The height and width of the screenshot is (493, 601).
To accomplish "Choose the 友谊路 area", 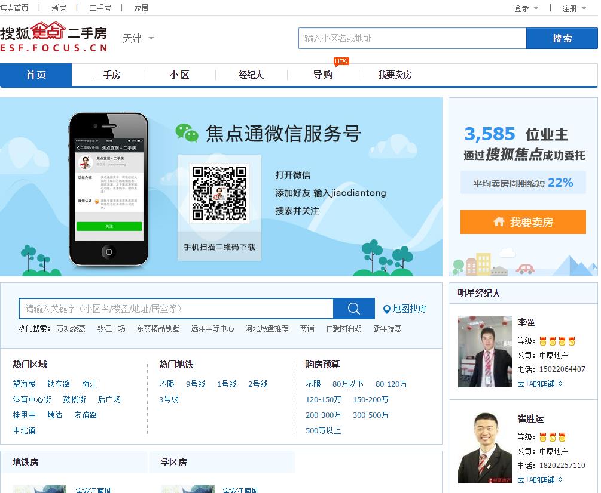I will pyautogui.click(x=86, y=415).
